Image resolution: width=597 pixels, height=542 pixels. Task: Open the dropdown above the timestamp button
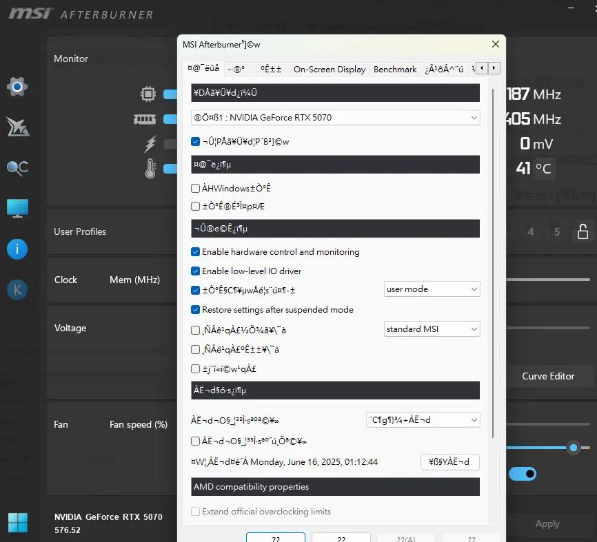pos(423,420)
